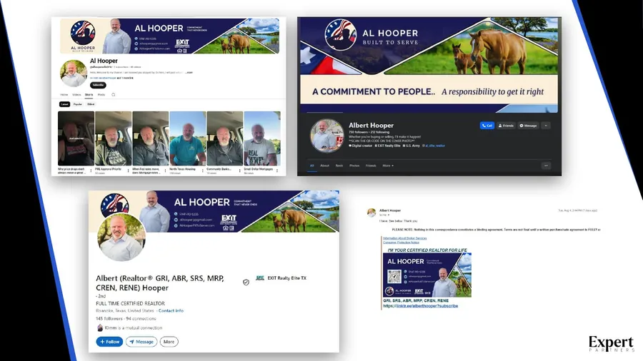Screen dimensions: 643x361
Task: Expand the Facebook More dropdown tab
Action: 388,166
